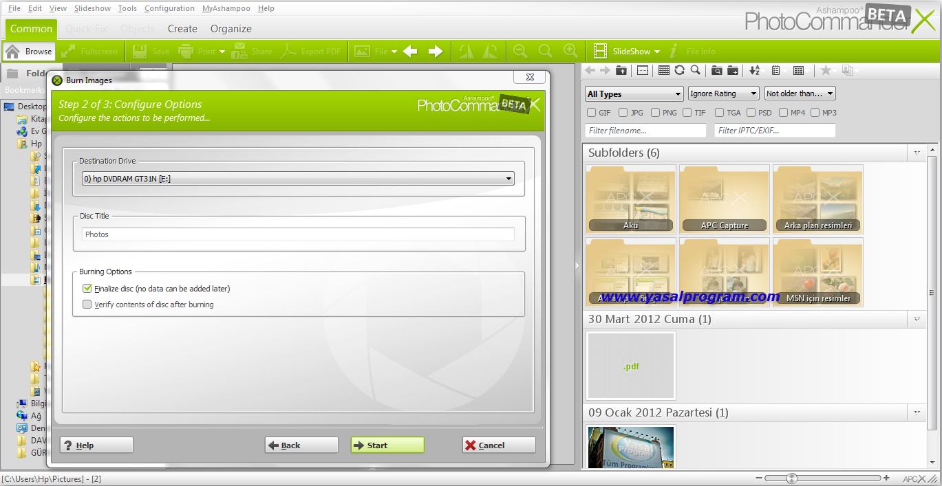Click the A-Z sort order icon
942x486 pixels.
tap(755, 70)
